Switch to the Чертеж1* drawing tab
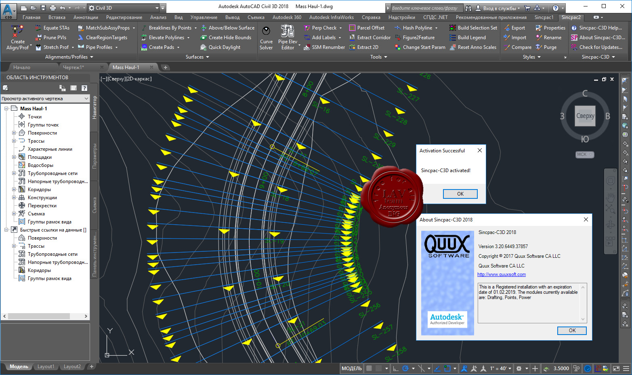The height and width of the screenshot is (375, 632). pos(73,67)
